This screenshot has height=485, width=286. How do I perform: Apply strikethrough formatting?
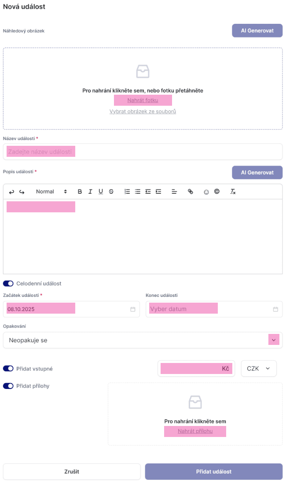click(111, 192)
